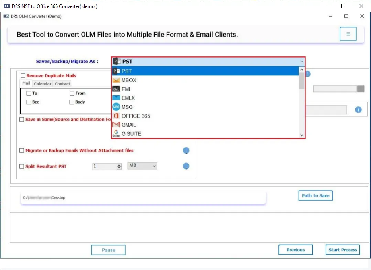Click the Start Process button

click(343, 250)
